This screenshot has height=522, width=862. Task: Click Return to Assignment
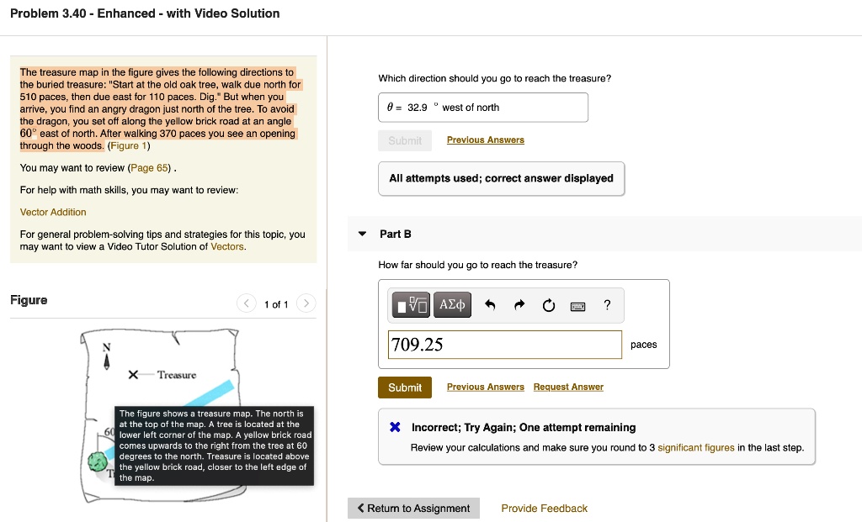coord(413,508)
